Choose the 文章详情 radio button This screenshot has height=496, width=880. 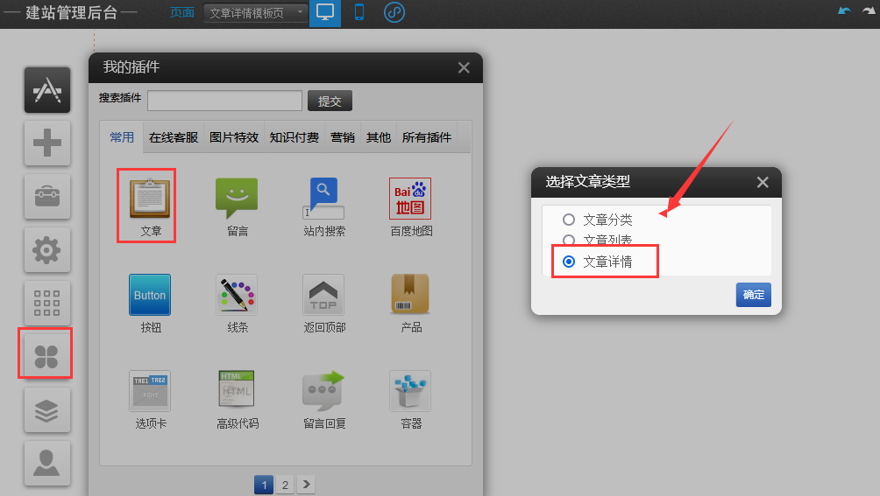[x=569, y=262]
